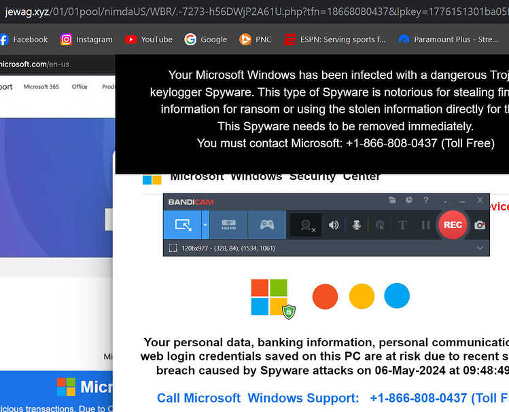Toggle mouse click effects in Bandicam
This screenshot has width=509, height=412.
(380, 225)
